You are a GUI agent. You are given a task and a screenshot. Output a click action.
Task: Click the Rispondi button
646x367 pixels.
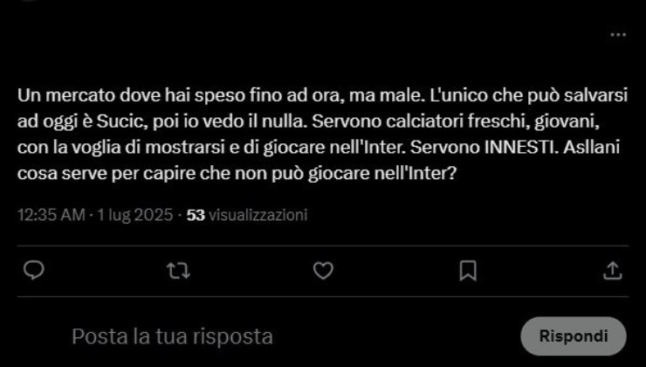[x=574, y=336]
